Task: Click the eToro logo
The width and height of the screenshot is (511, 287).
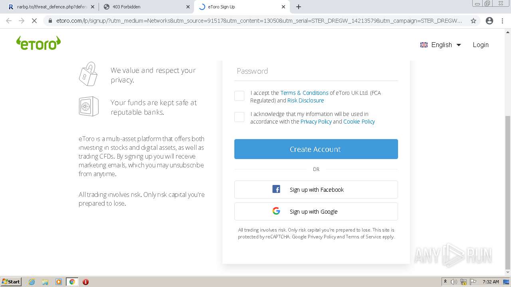Action: 39,43
